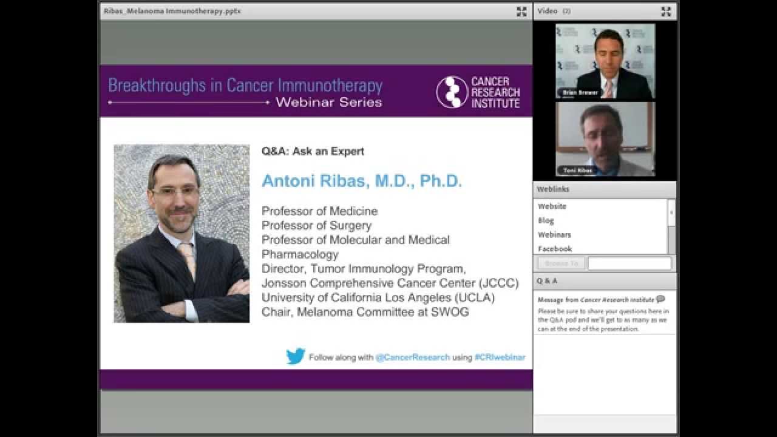
Task: Maximize the presentation pod to full screen
Action: (521, 12)
